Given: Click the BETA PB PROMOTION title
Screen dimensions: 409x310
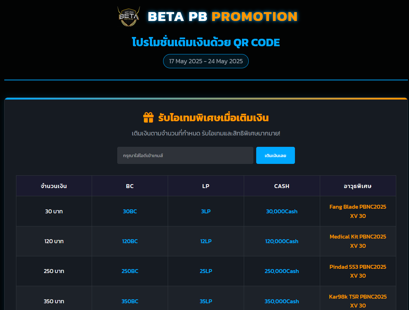Looking at the screenshot, I should tap(222, 17).
